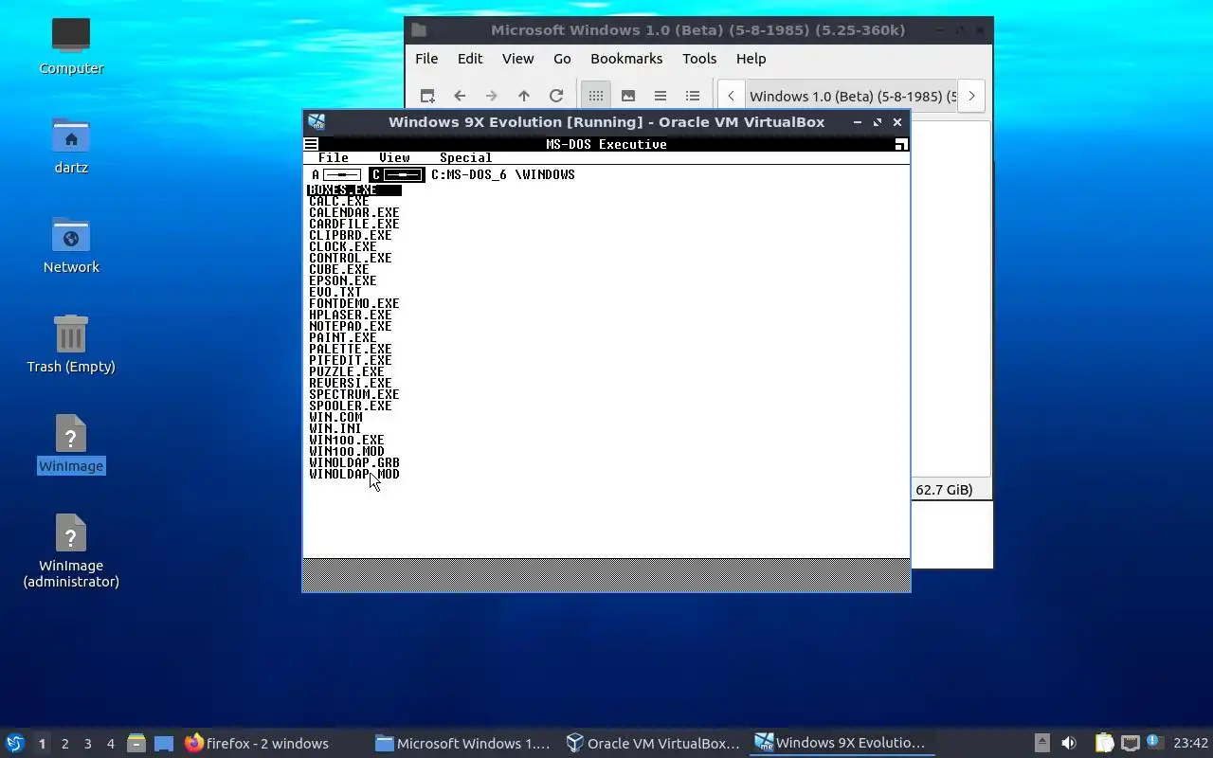This screenshot has width=1213, height=758.
Task: Open File menu in MS-DOS Executive
Action: tap(334, 158)
